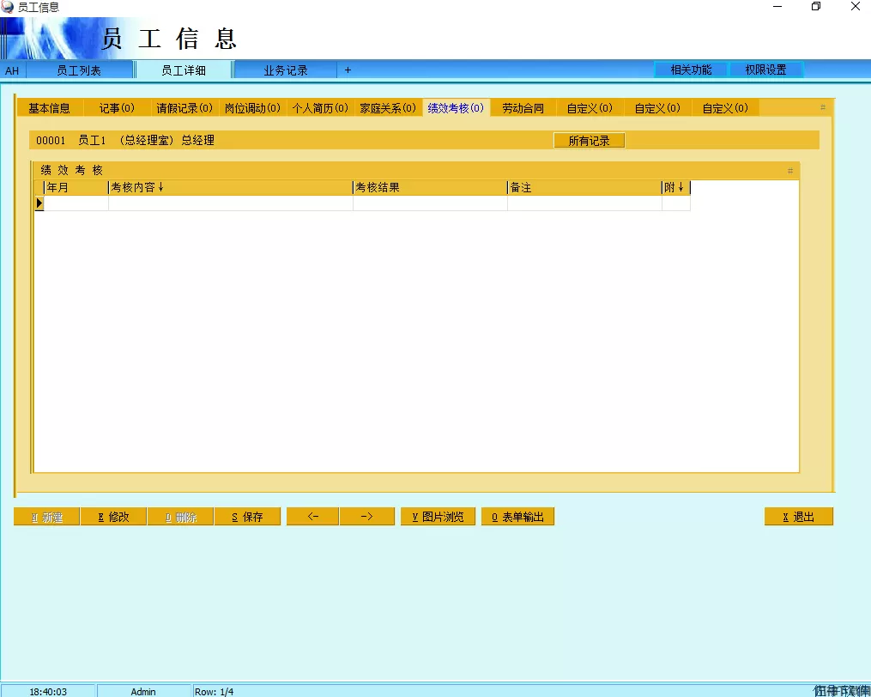The image size is (871, 697).
Task: Click the 所有记录 button
Action: [590, 141]
